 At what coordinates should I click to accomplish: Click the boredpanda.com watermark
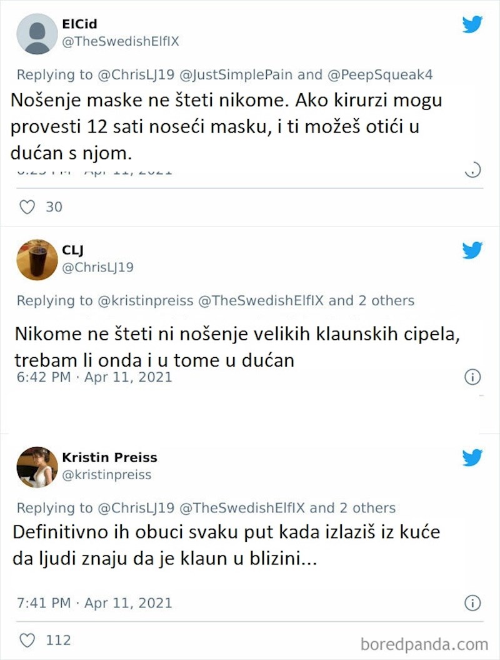[424, 644]
